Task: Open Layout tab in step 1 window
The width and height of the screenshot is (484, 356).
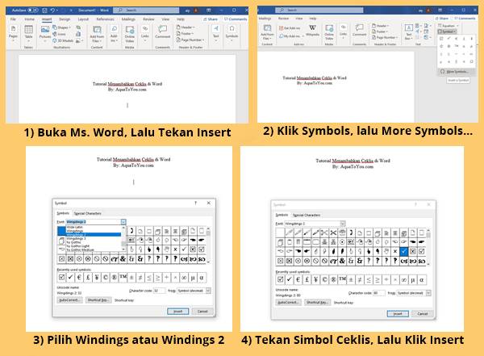Action: click(x=83, y=19)
